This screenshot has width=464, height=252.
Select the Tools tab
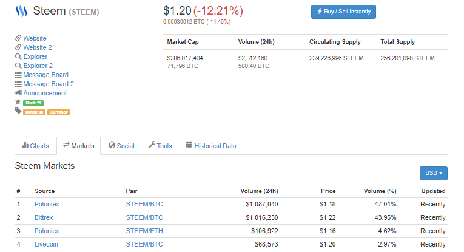tap(160, 146)
